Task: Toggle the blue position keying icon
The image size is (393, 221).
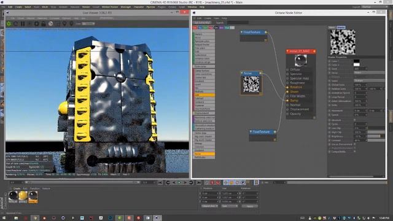Action: [x=226, y=183]
